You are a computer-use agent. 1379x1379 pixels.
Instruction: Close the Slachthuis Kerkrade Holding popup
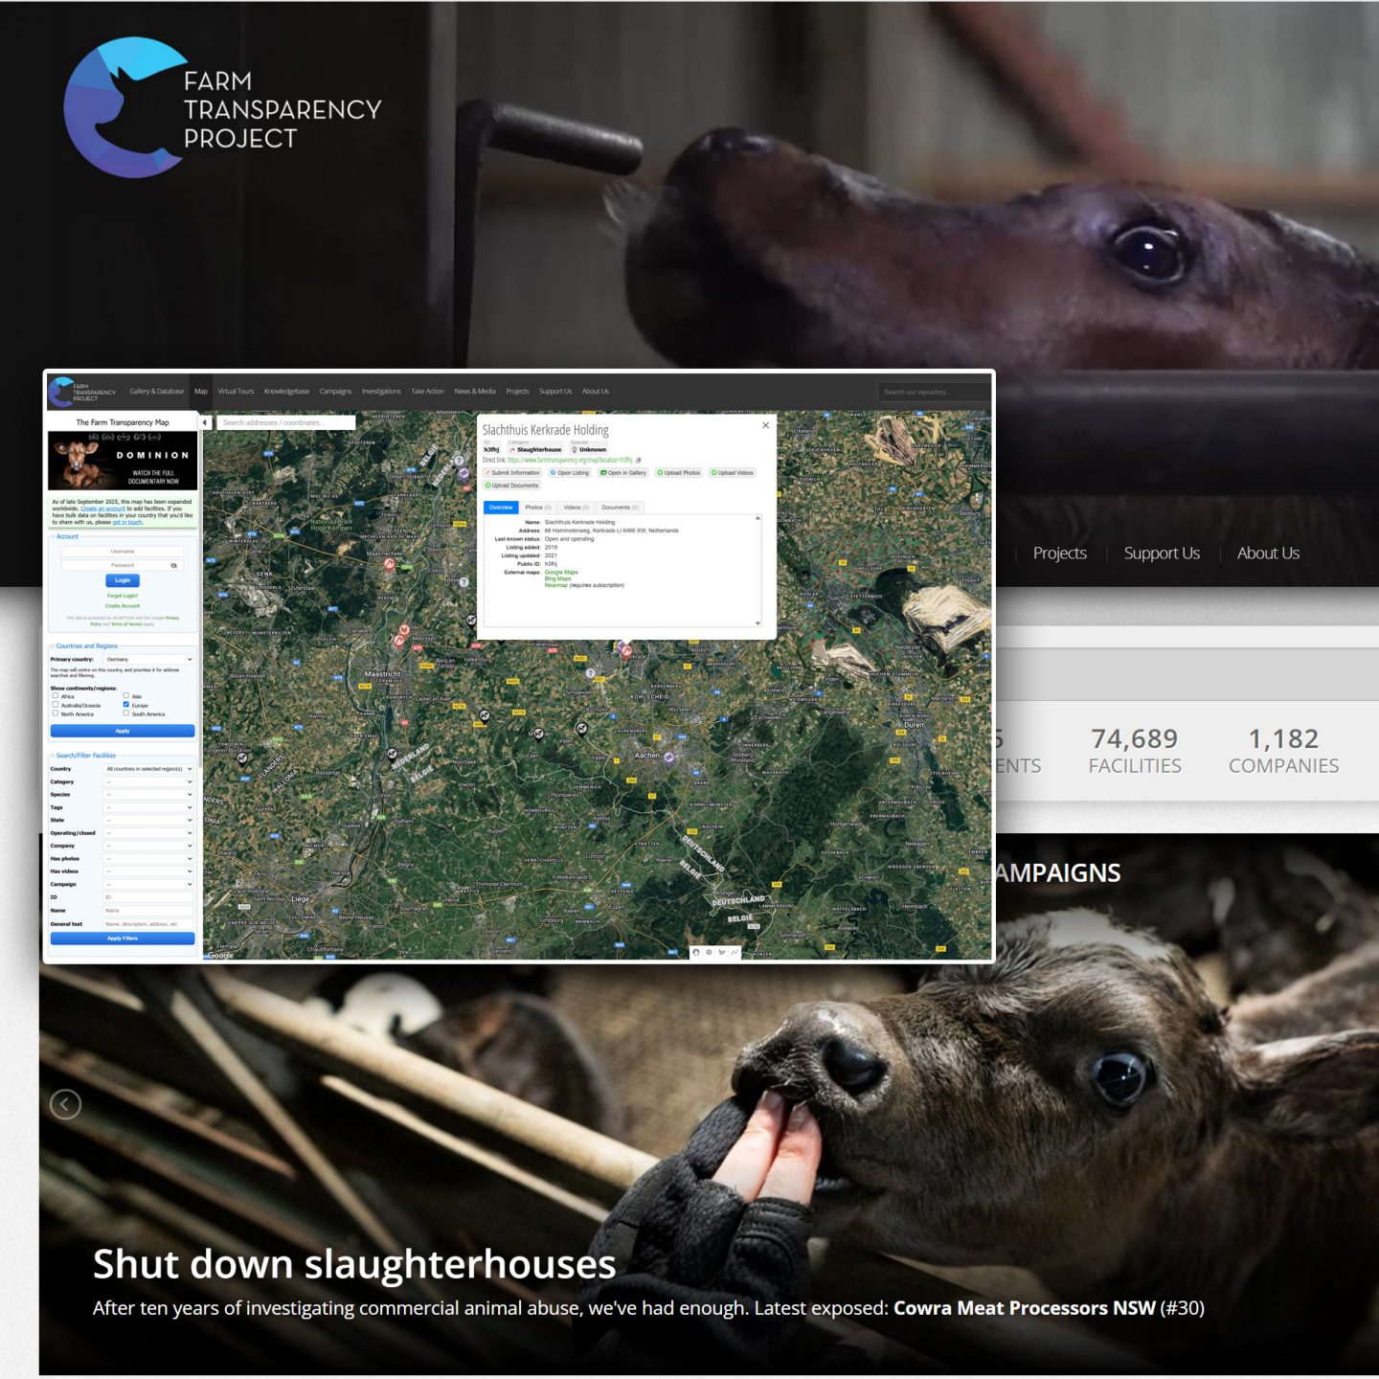pyautogui.click(x=765, y=425)
